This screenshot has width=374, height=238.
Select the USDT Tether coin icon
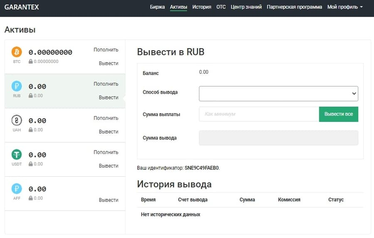(x=17, y=154)
